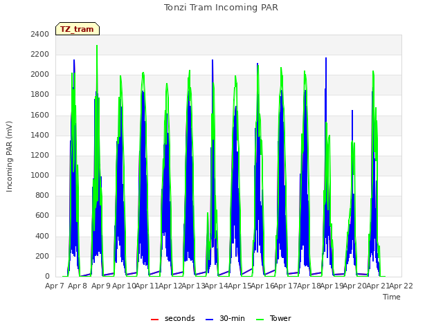
Task: Click the red seconds legend swatch
Action: coord(155,320)
